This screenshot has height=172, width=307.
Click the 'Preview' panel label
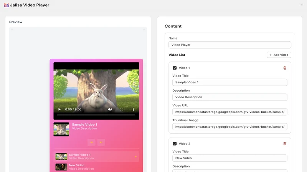coord(16,22)
